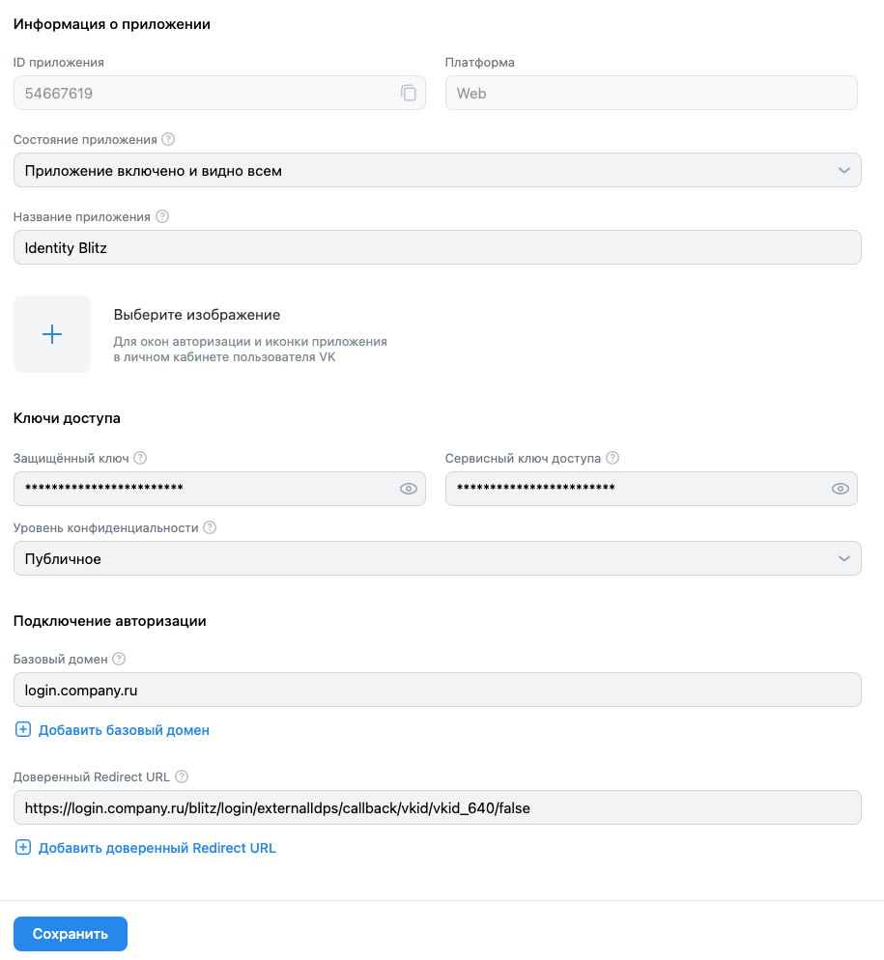The height and width of the screenshot is (960, 884).
Task: Expand the Состояние приложения dropdown
Action: pos(438,170)
